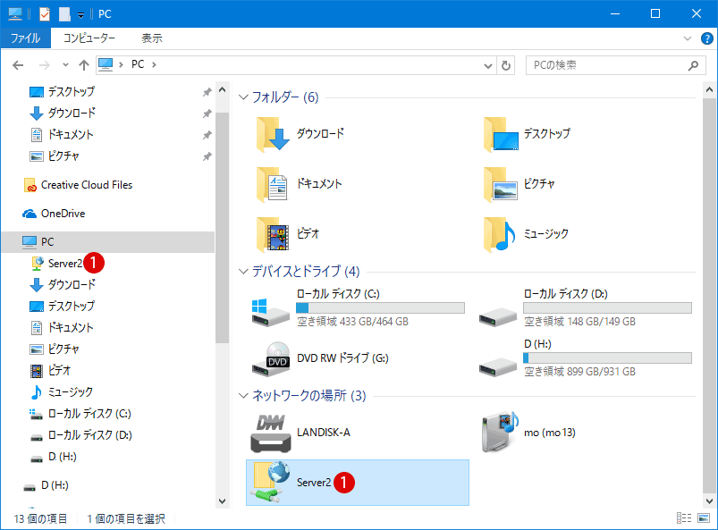Open recent locations dropdown arrow
The width and height of the screenshot is (718, 530).
pyautogui.click(x=65, y=65)
